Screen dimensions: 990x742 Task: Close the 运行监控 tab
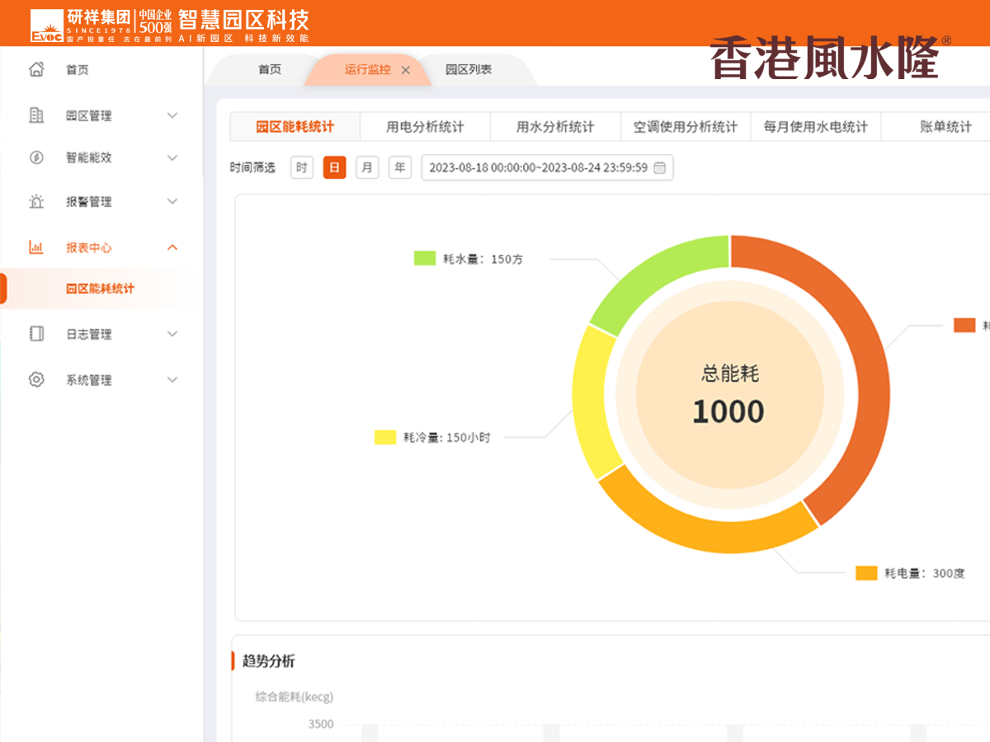click(405, 70)
